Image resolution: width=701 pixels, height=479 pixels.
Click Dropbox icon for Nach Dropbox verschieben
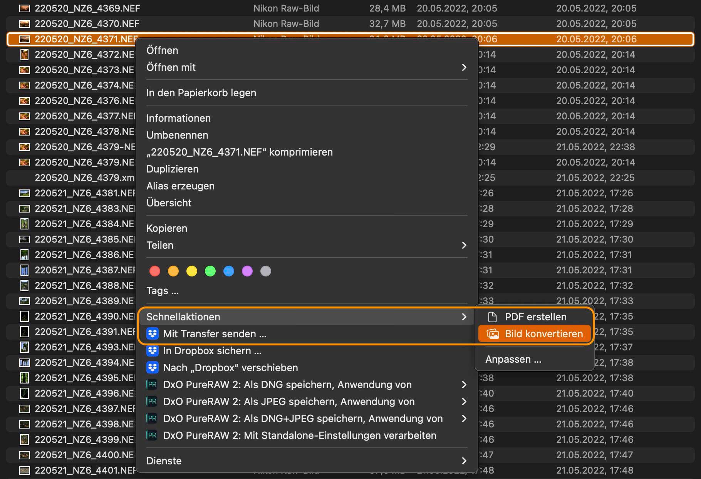coord(153,367)
